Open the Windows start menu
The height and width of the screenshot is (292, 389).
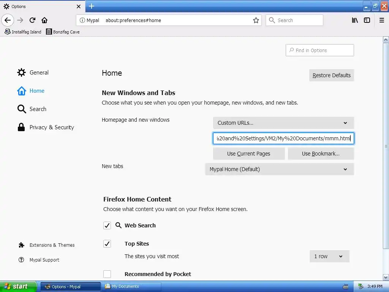[18, 287]
